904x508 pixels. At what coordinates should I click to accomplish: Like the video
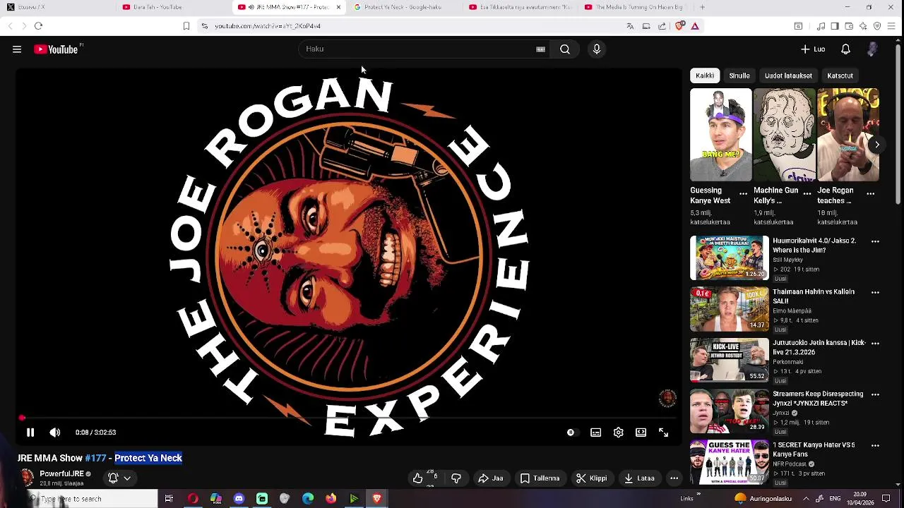[x=418, y=478]
